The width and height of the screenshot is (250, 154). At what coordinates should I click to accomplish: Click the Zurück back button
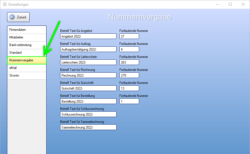[18, 17]
